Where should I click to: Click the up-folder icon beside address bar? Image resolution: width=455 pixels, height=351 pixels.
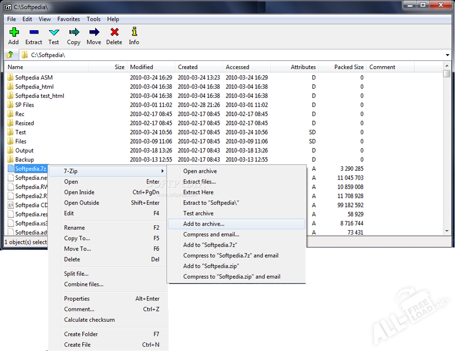(x=10, y=55)
